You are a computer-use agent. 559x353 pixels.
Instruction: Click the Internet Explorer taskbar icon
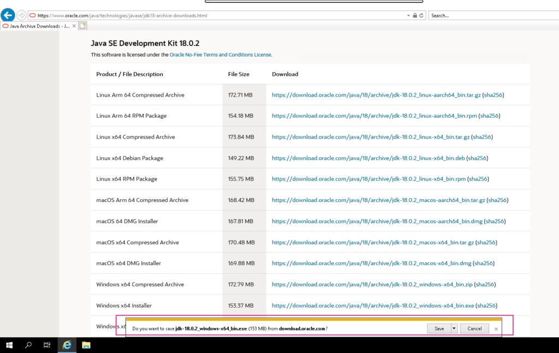point(67,345)
